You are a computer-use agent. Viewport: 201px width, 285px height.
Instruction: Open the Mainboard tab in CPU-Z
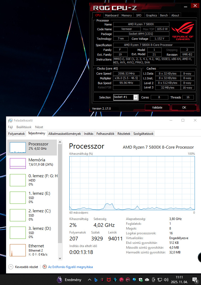pyautogui.click(x=112, y=15)
